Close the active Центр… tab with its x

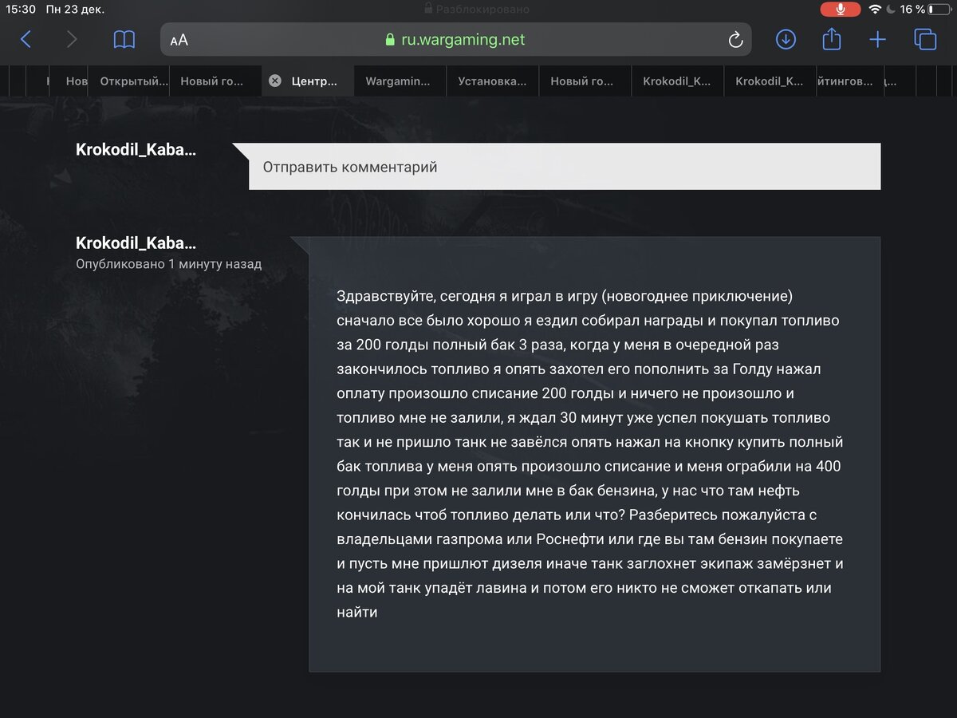coord(275,81)
